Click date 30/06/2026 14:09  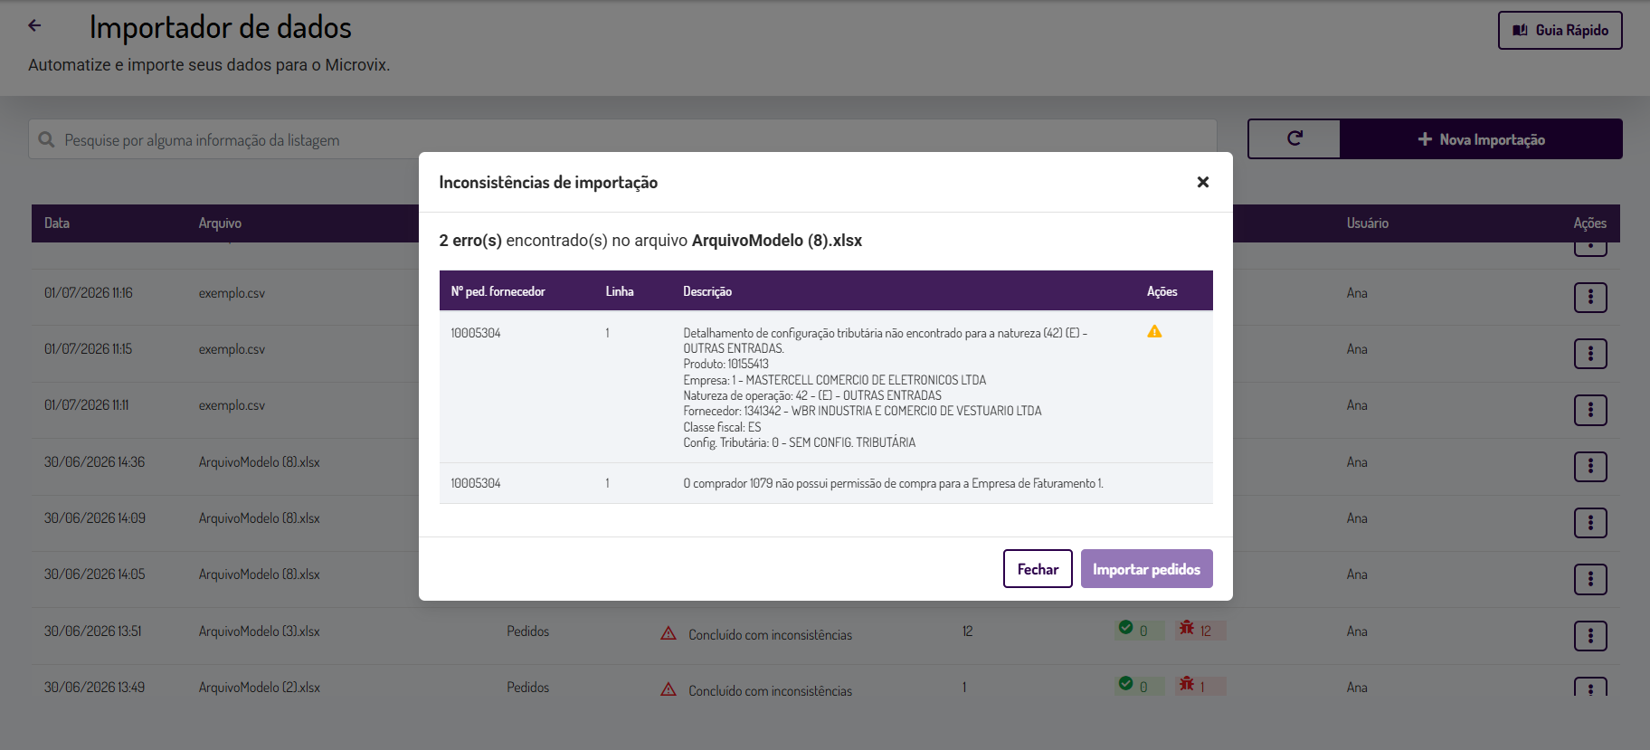click(95, 518)
